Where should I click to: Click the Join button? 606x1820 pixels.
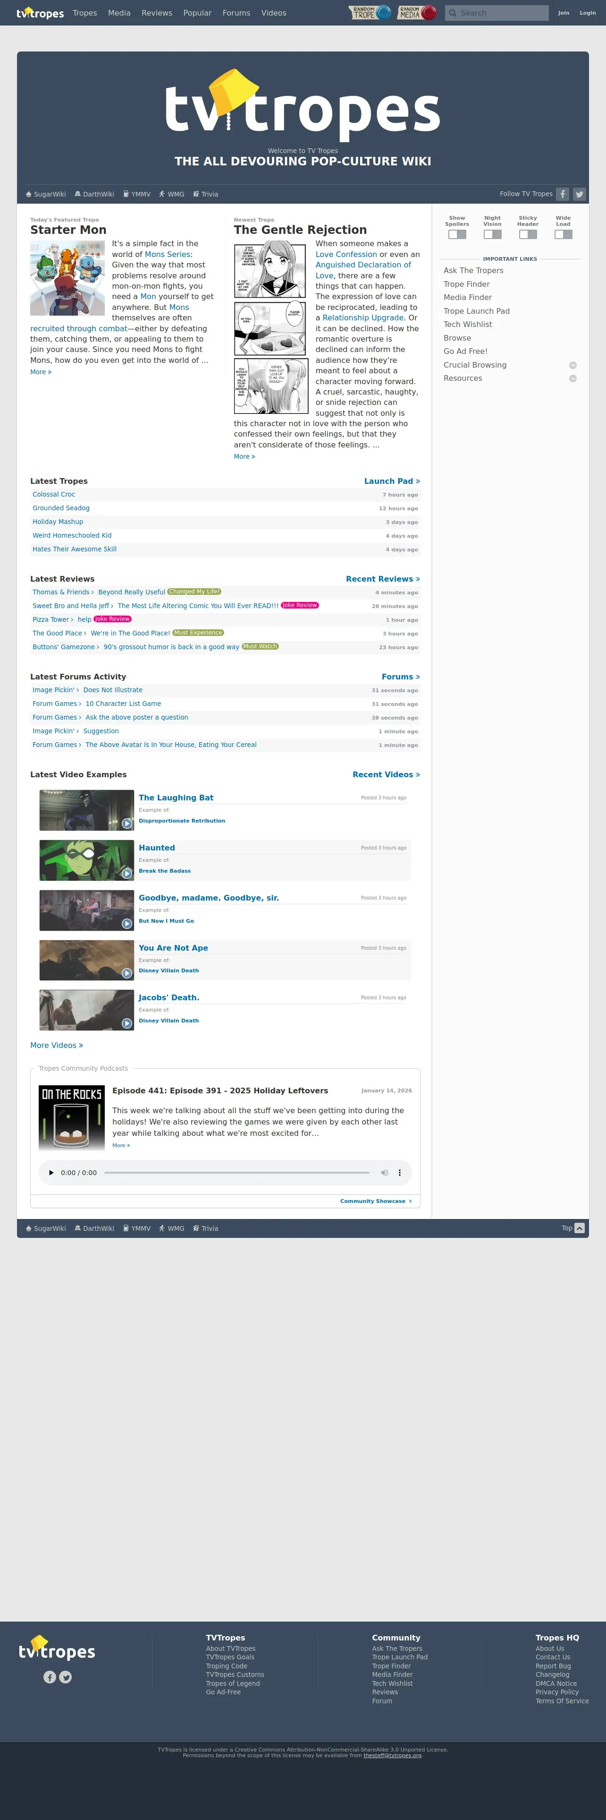(564, 13)
